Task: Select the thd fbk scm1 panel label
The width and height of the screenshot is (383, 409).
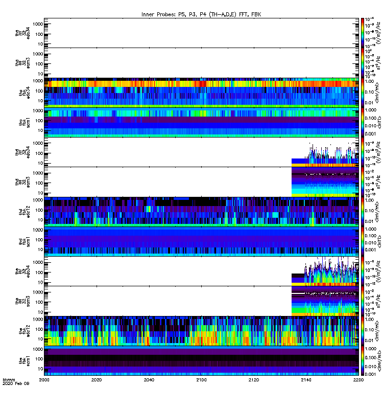Action: (25, 241)
